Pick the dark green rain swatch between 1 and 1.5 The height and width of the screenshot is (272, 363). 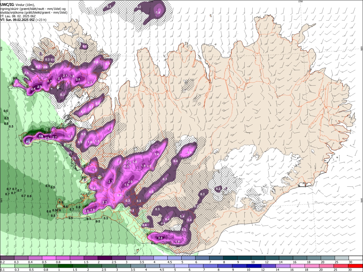coord(65,266)
